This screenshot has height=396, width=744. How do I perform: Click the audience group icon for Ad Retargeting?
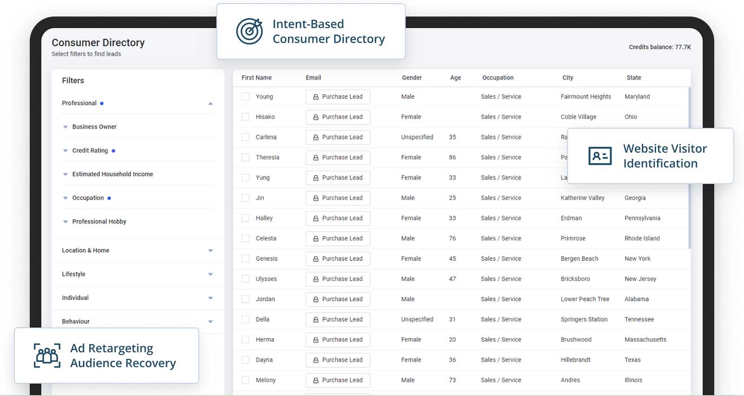[47, 356]
